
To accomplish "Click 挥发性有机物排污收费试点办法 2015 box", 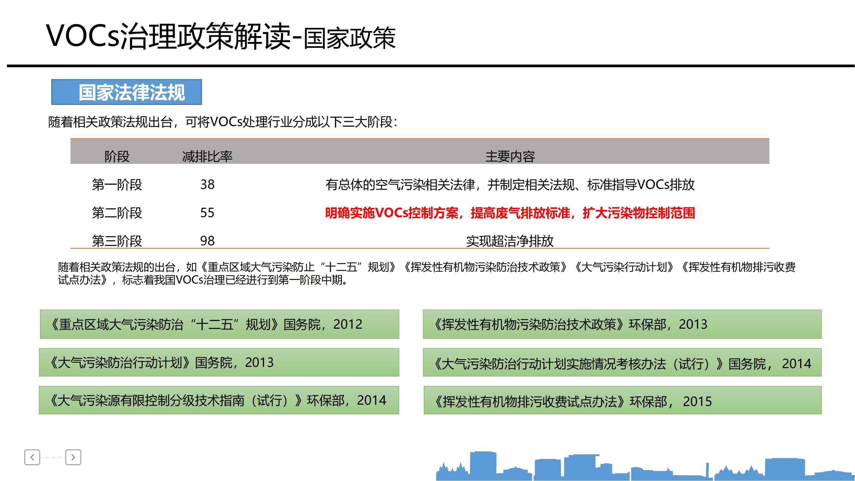I will click(x=622, y=400).
